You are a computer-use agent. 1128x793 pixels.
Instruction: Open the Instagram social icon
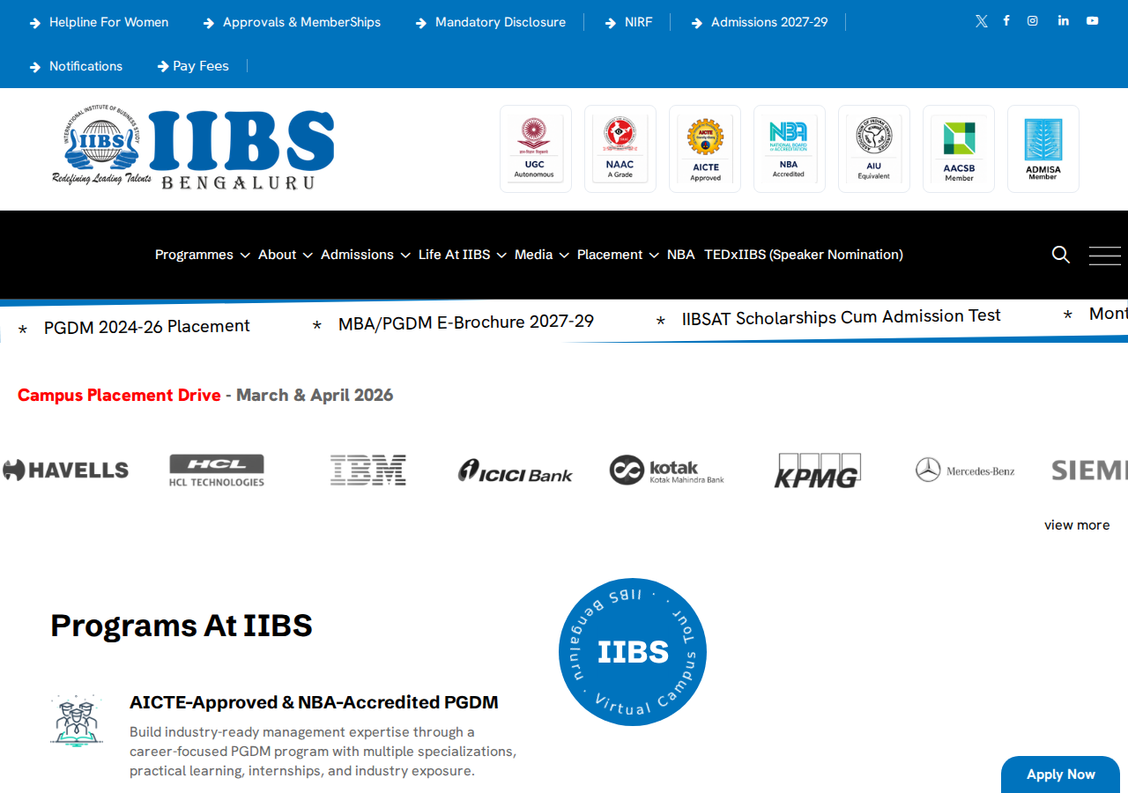coord(1033,21)
